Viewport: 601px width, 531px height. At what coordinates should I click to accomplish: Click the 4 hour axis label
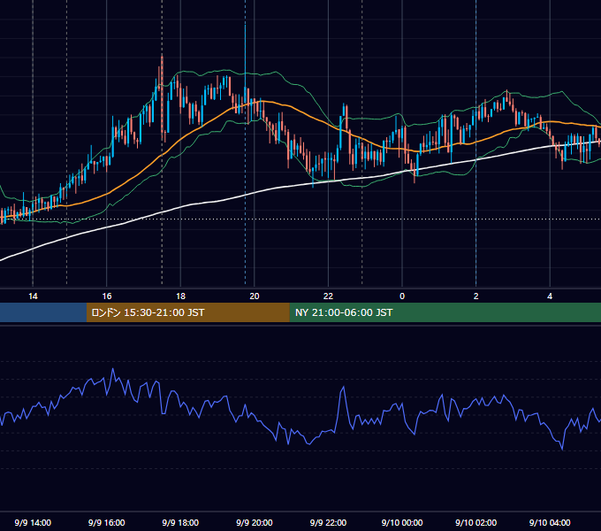550,296
